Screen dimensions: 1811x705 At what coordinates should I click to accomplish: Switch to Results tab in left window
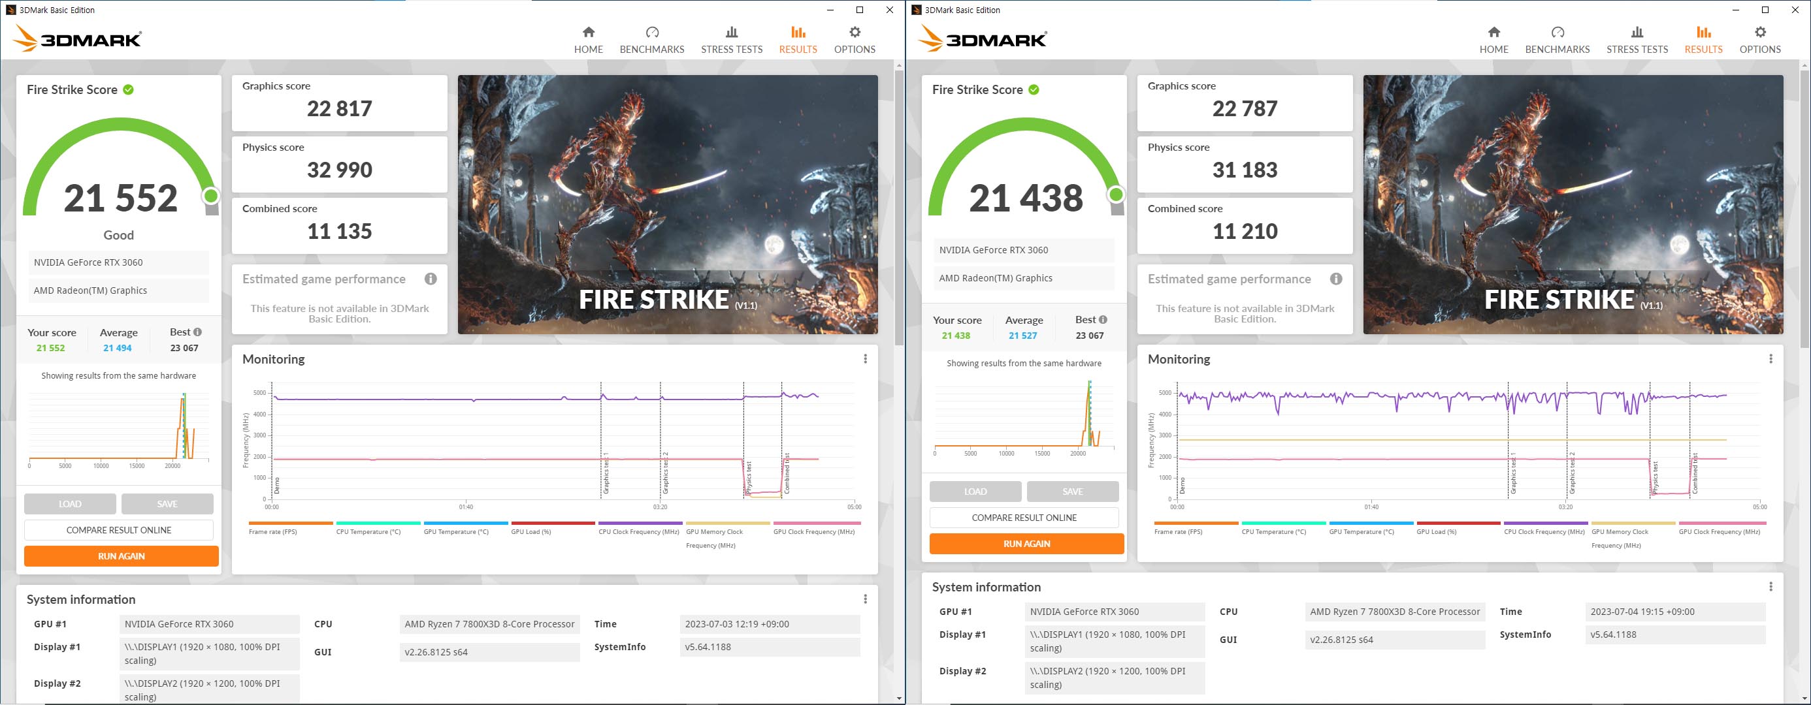click(798, 40)
